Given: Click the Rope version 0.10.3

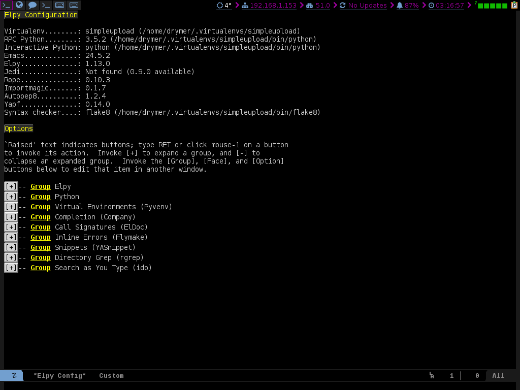Looking at the screenshot, I should (97, 80).
